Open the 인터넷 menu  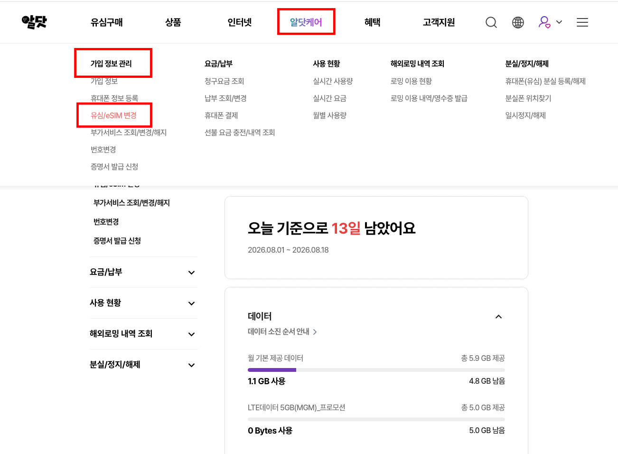(x=240, y=22)
